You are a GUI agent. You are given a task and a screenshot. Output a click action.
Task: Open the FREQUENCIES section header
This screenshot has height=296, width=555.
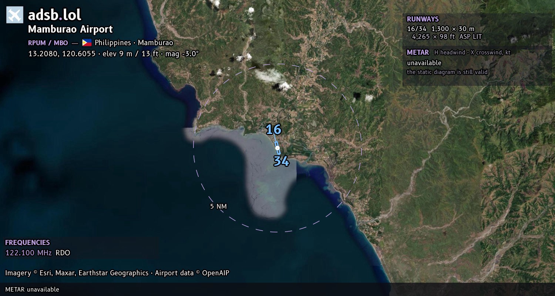[27, 243]
